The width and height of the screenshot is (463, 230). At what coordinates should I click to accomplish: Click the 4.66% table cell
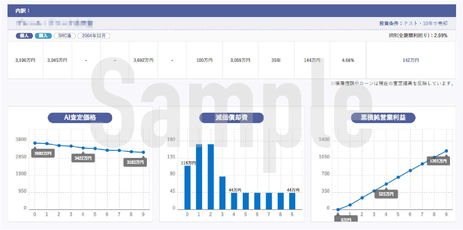348,60
